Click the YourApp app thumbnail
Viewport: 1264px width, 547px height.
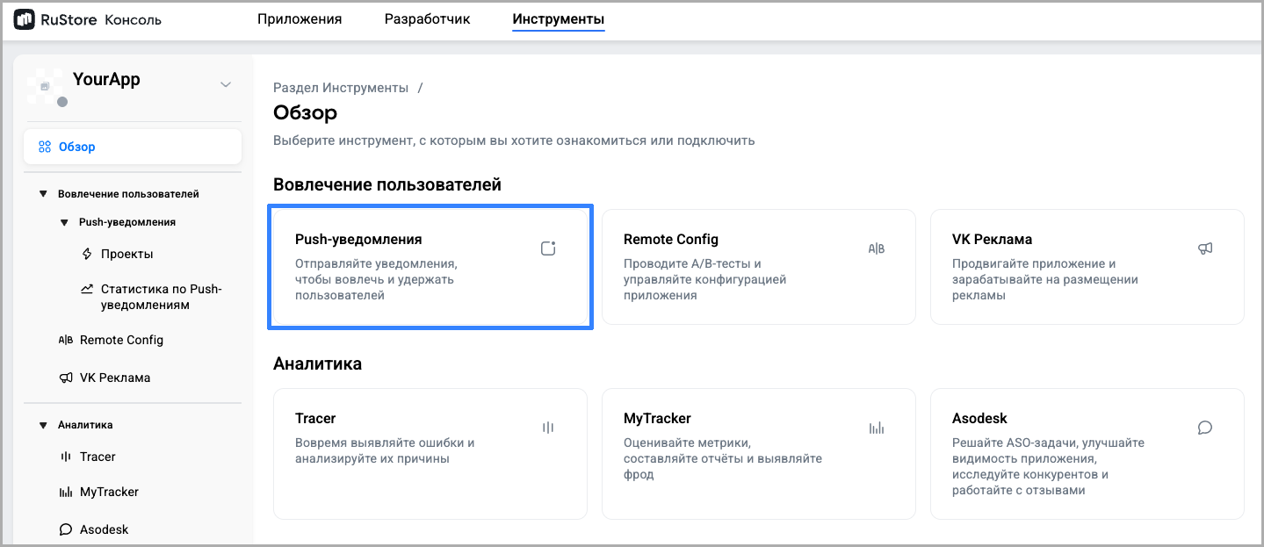(44, 85)
